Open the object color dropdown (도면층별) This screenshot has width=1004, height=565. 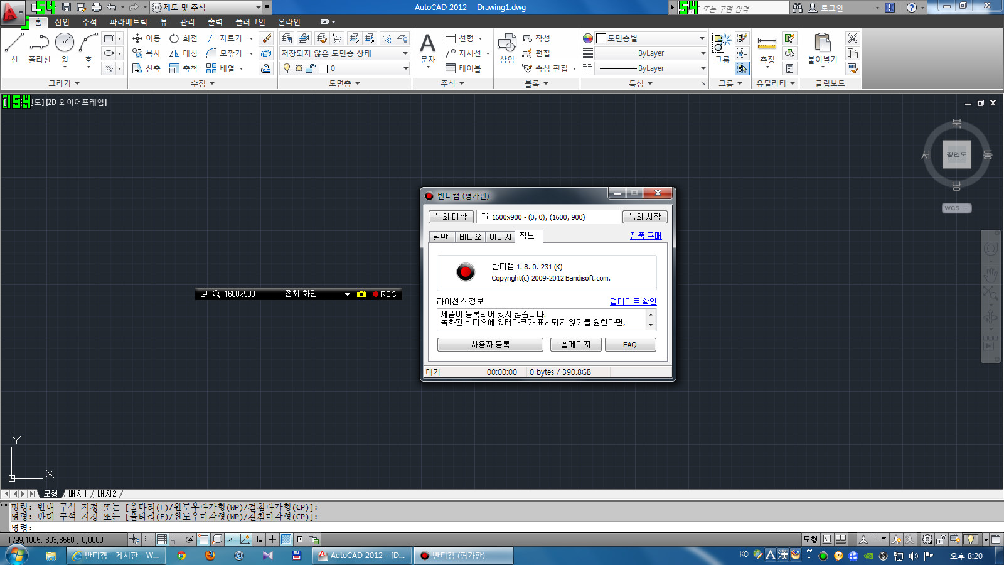[x=651, y=38]
